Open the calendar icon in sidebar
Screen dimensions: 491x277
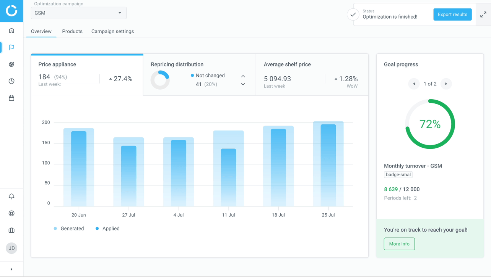(11, 98)
